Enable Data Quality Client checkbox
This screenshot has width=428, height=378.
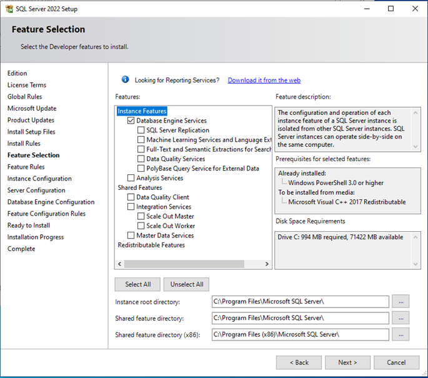click(x=131, y=197)
